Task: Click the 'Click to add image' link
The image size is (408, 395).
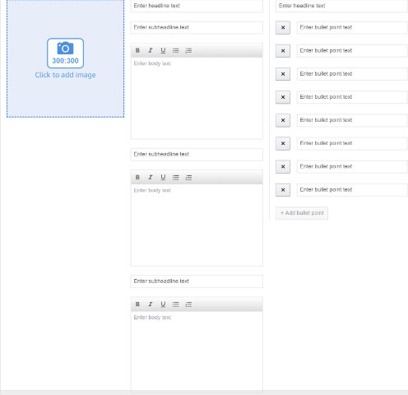Action: (65, 75)
